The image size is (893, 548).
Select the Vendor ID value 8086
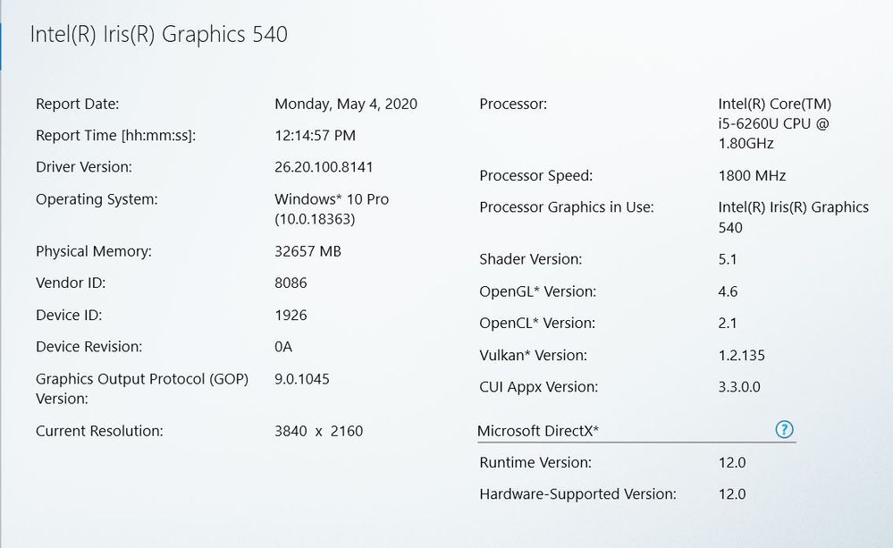pyautogui.click(x=291, y=283)
